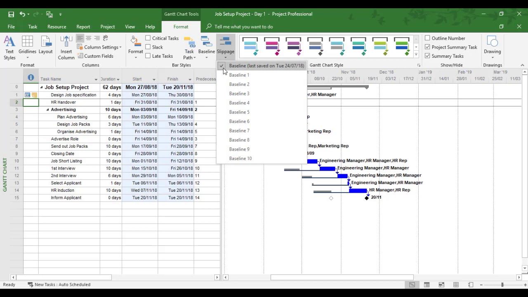Click the task table horizontal scrollbar
This screenshot has width=528, height=297.
coord(64,277)
